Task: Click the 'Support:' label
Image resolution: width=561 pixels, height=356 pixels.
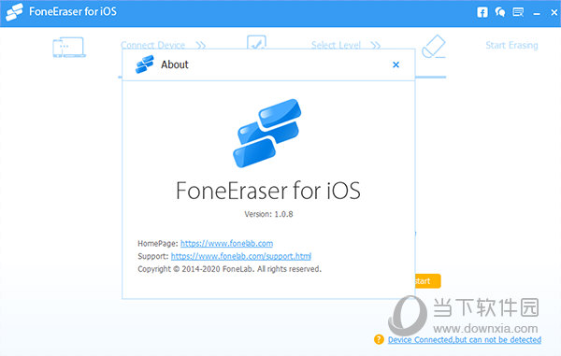Action: [152, 256]
